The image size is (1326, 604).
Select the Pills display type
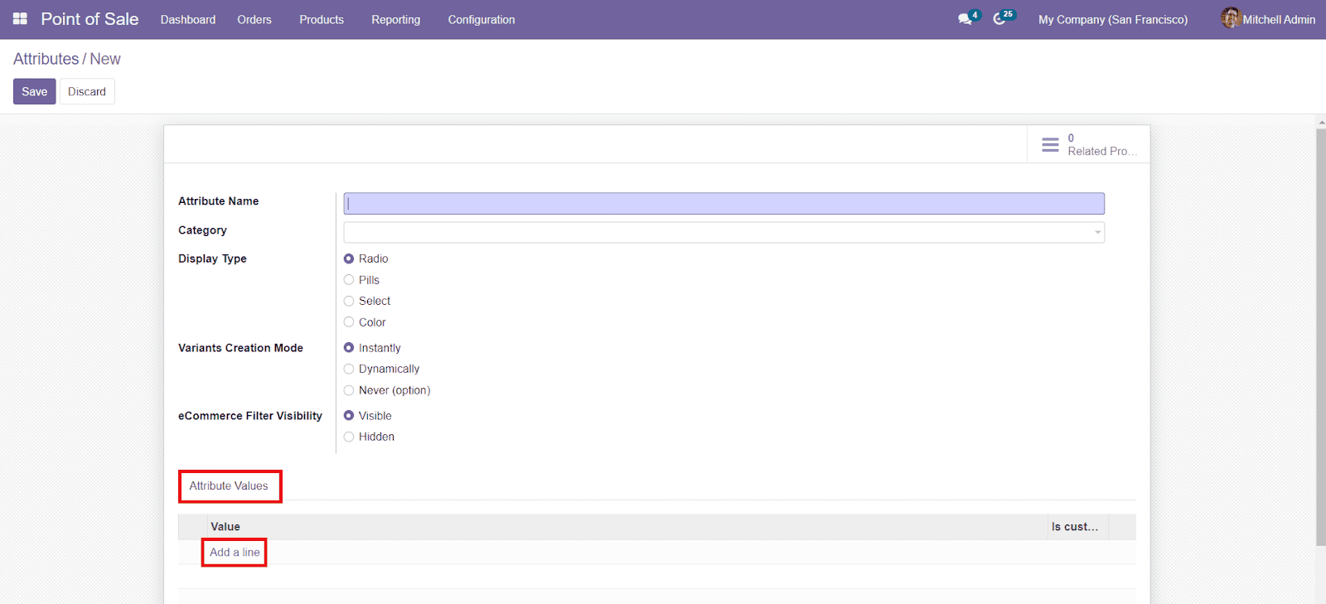pyautogui.click(x=349, y=280)
